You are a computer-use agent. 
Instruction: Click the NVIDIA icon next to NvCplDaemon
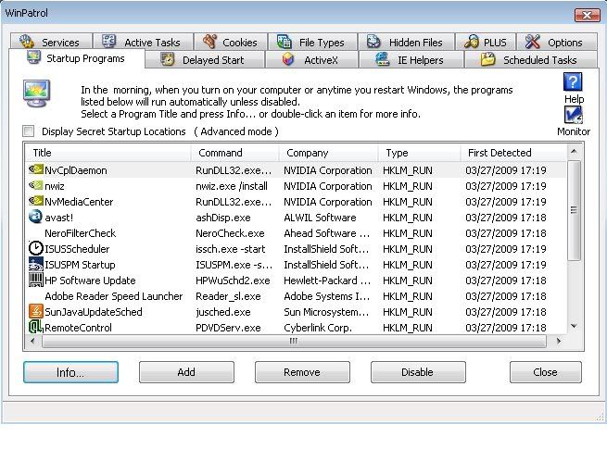coord(35,169)
